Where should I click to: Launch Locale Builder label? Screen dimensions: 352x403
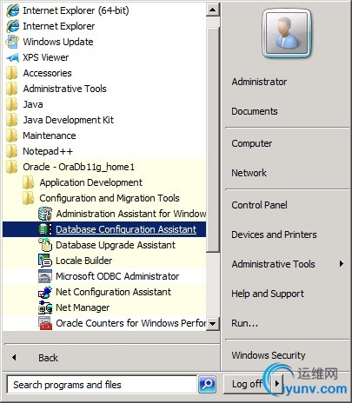pyautogui.click(x=83, y=261)
